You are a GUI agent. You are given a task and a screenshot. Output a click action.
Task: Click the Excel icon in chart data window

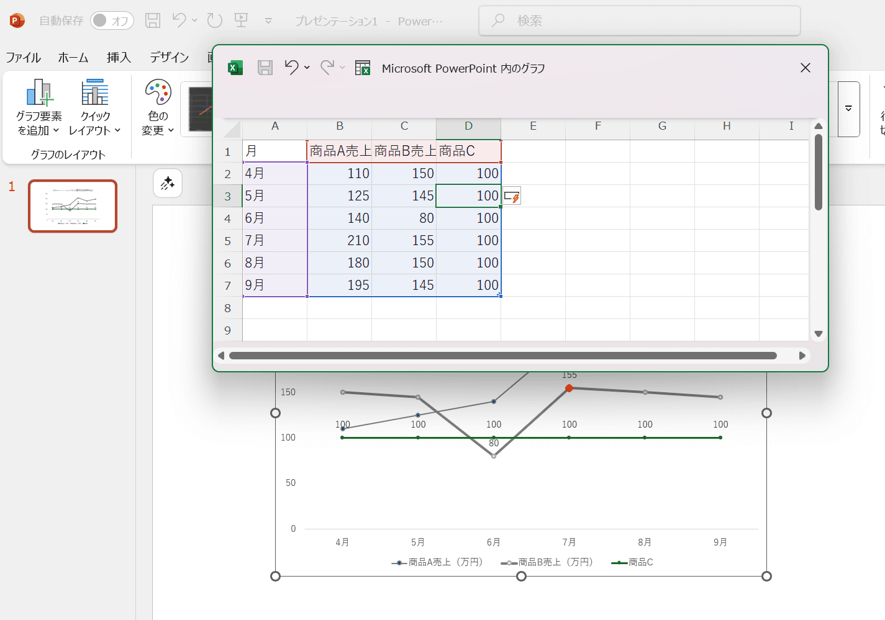235,68
